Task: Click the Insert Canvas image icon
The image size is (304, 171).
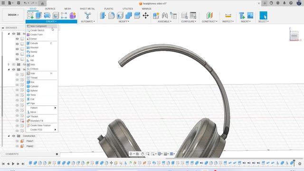Action: pyautogui.click(x=250, y=15)
